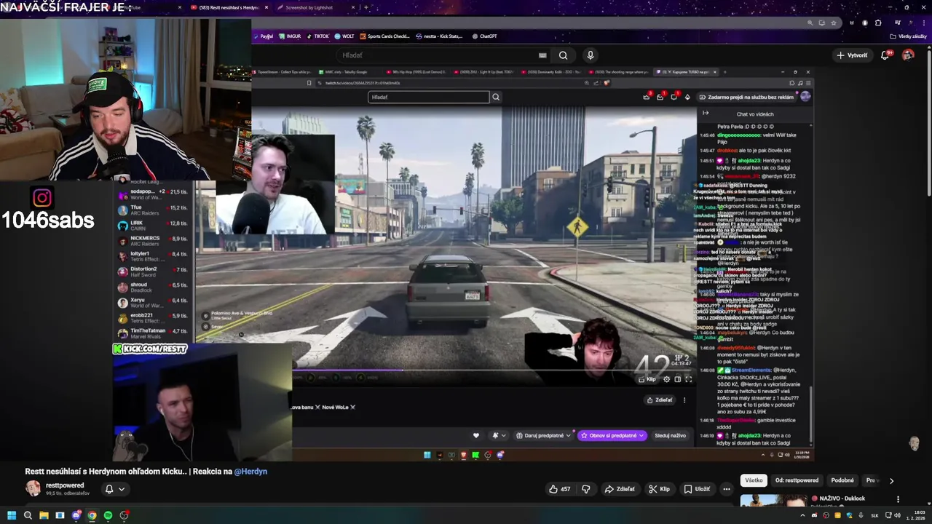
Task: Open Spotify from the taskbar
Action: [108, 515]
